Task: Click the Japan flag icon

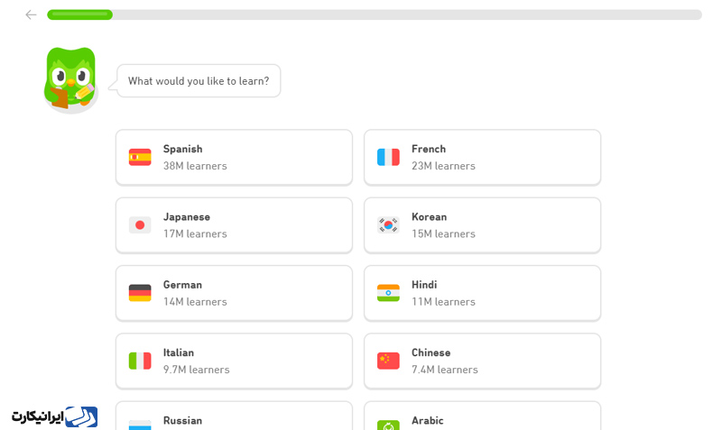Action: point(140,224)
